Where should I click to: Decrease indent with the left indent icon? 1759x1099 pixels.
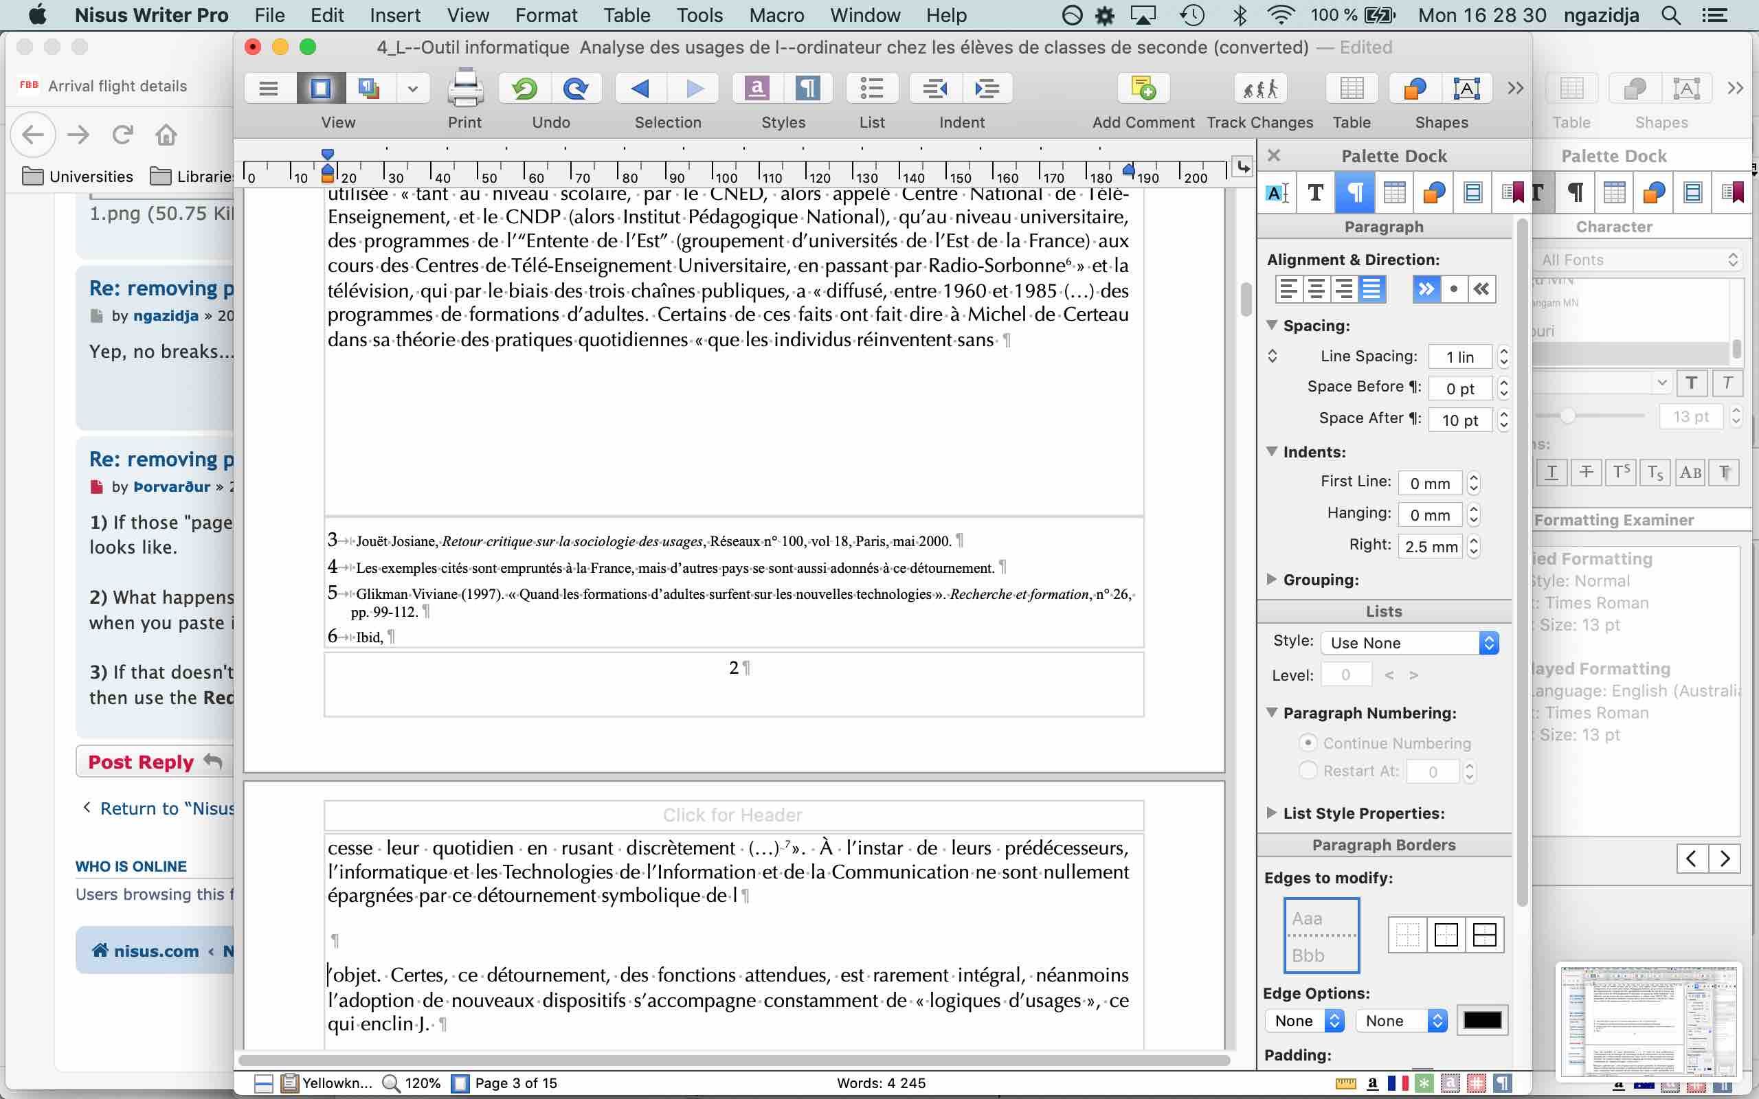tap(935, 88)
